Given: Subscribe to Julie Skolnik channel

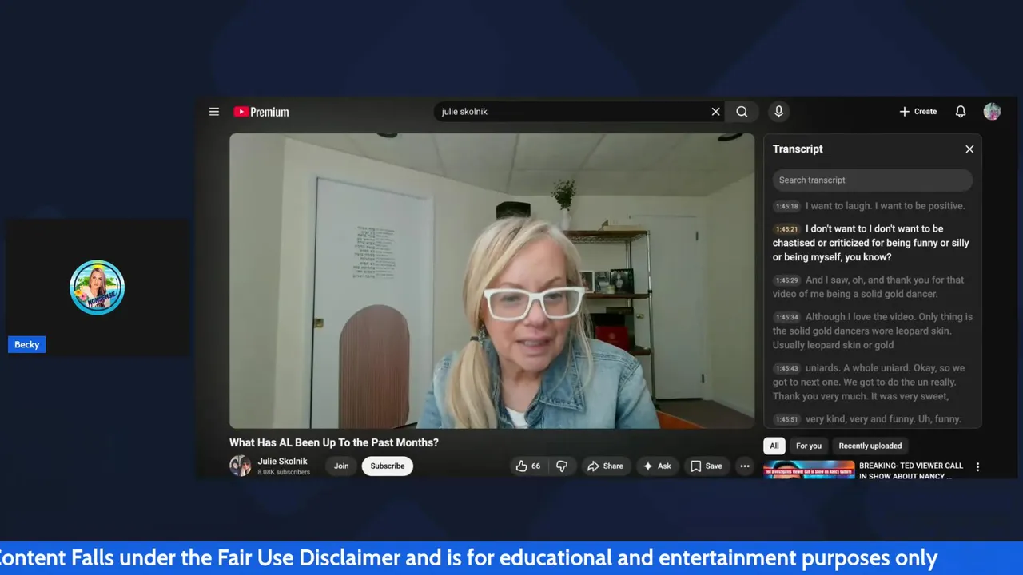Looking at the screenshot, I should pyautogui.click(x=388, y=466).
